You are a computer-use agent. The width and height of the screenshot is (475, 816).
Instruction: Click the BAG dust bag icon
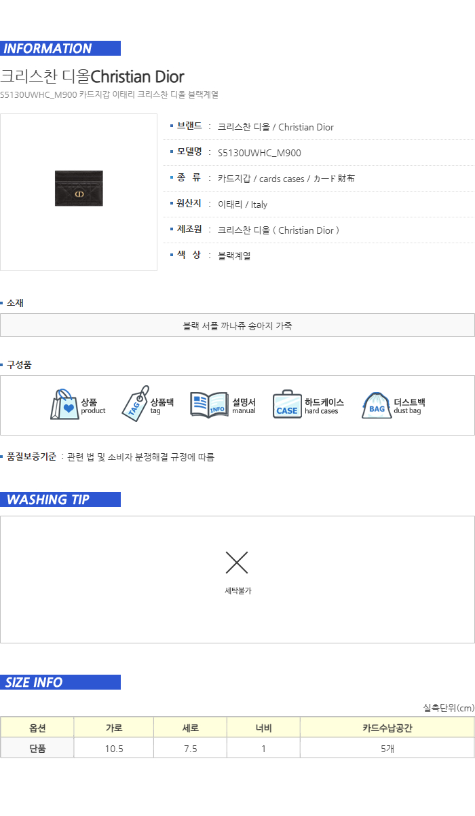click(x=377, y=405)
